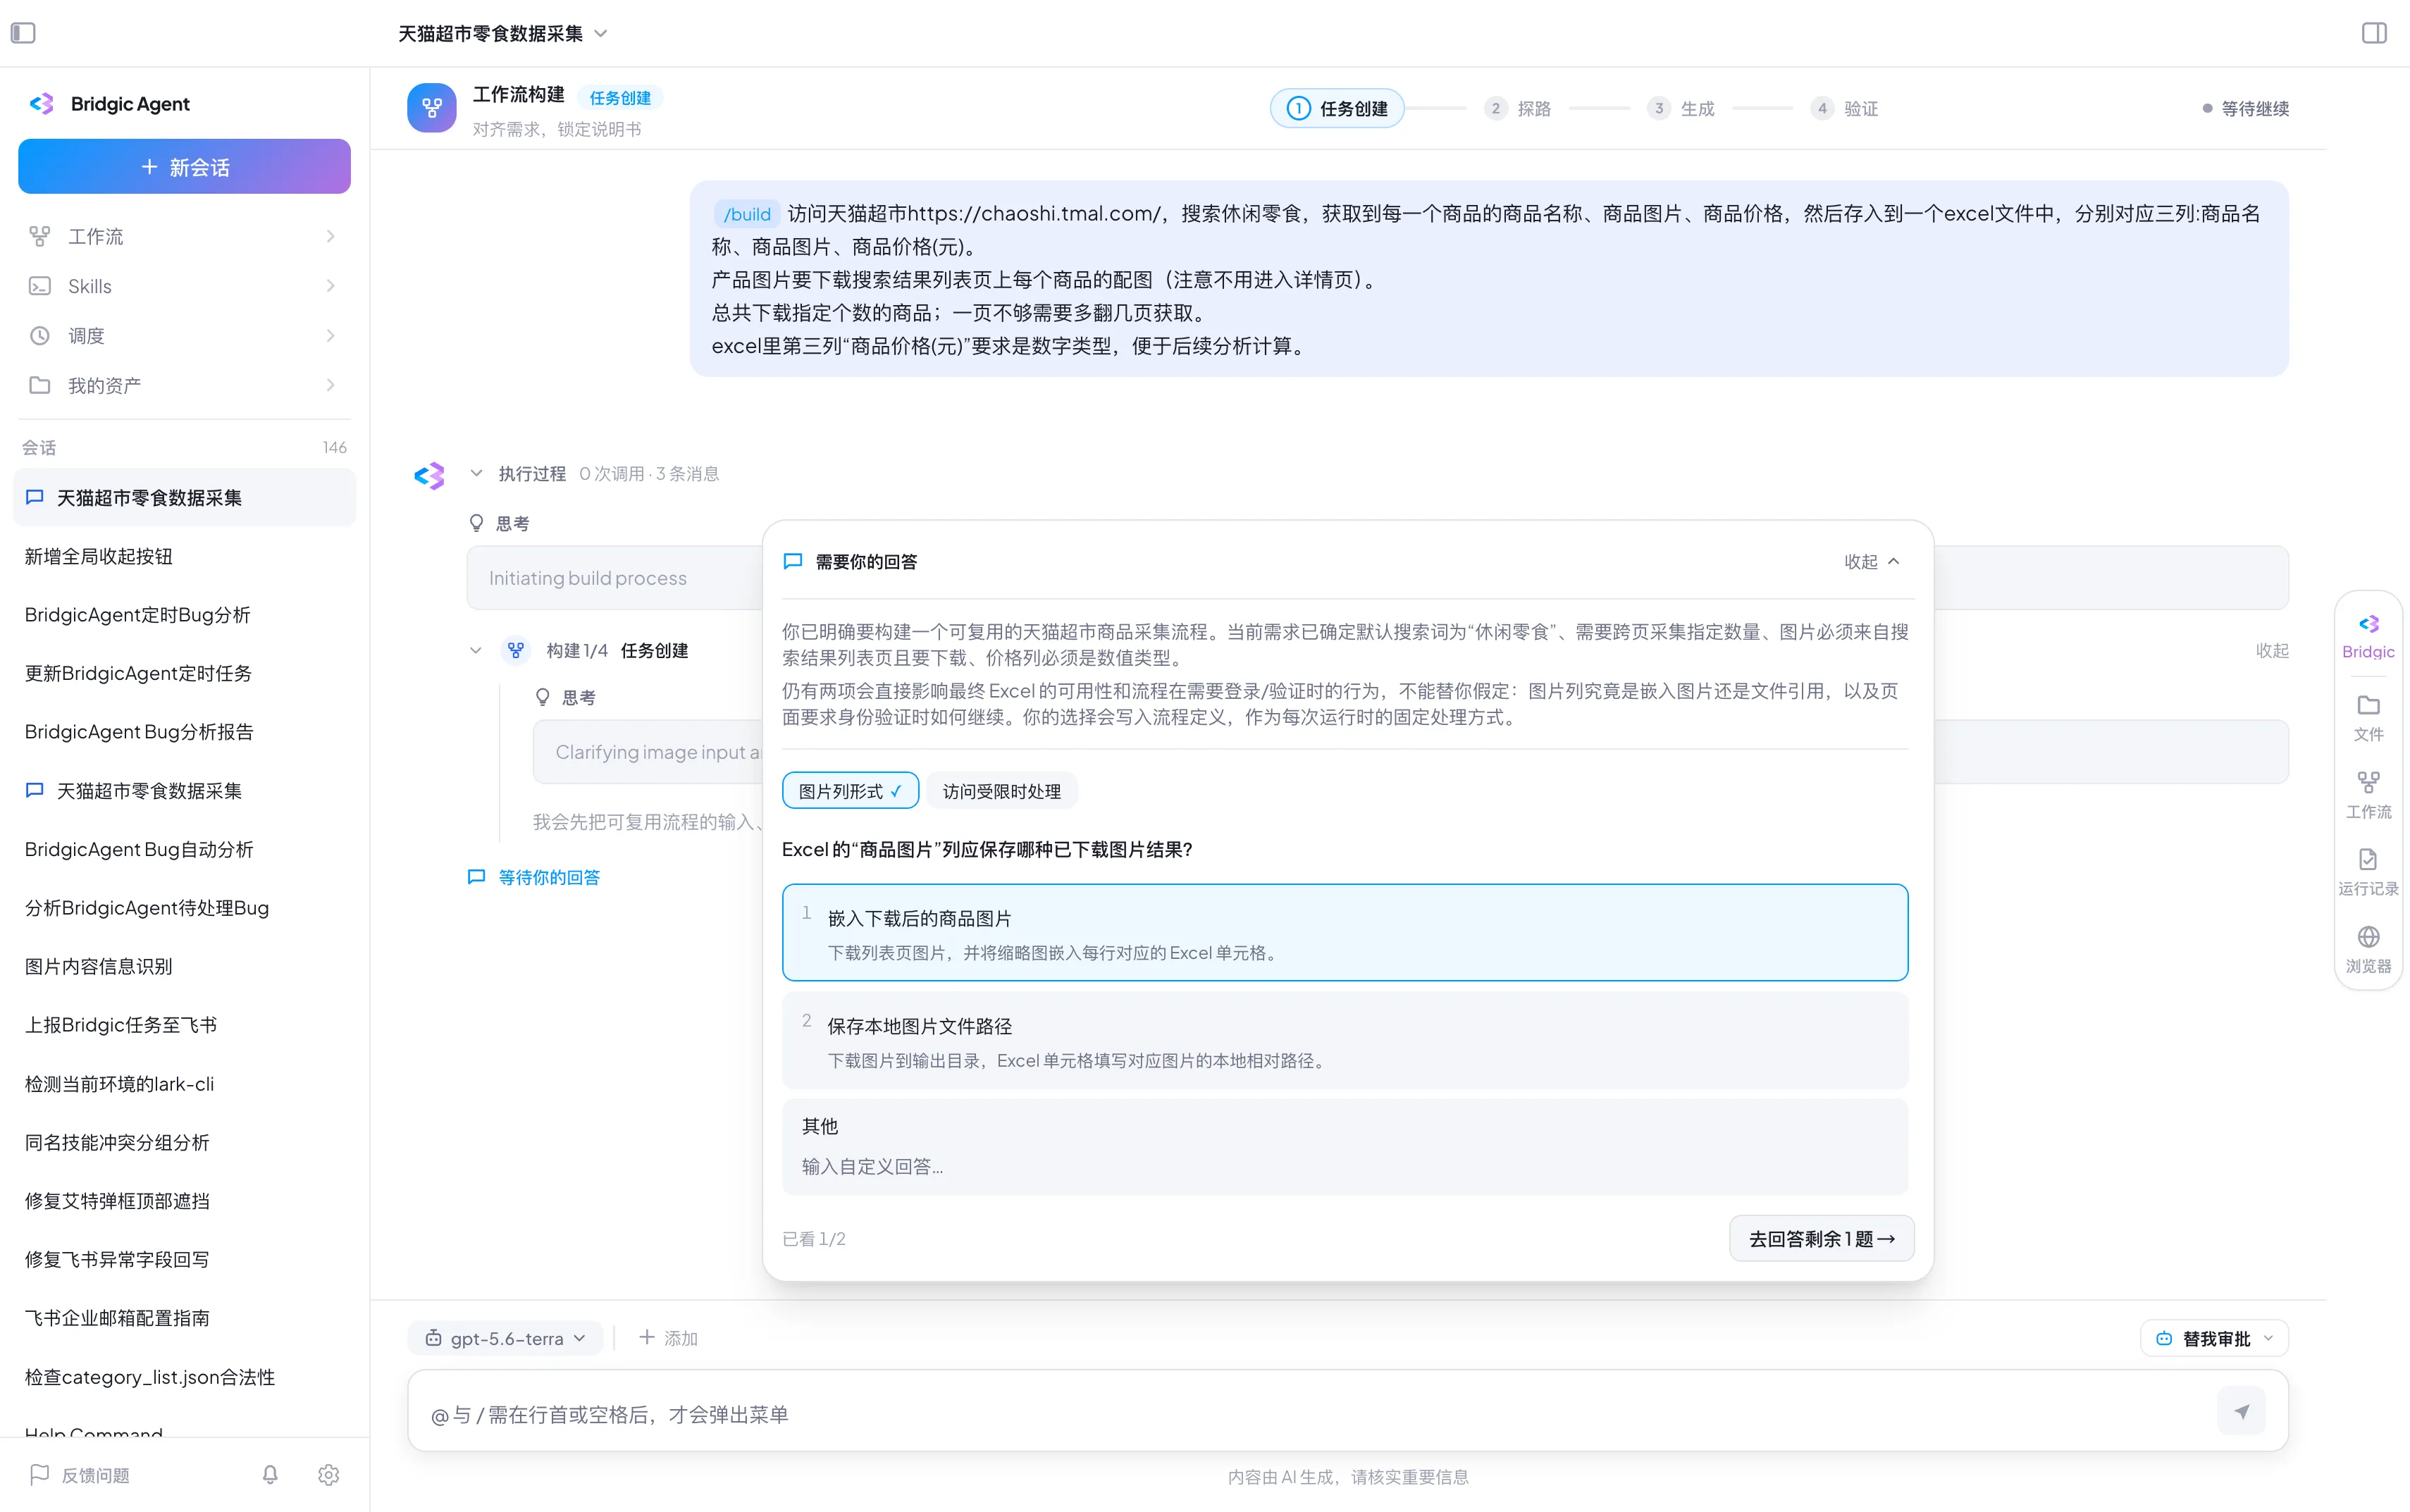Click the robot icon beside gpt-5.6-terra
Screen dimensions: 2410x1512
(x=434, y=1338)
